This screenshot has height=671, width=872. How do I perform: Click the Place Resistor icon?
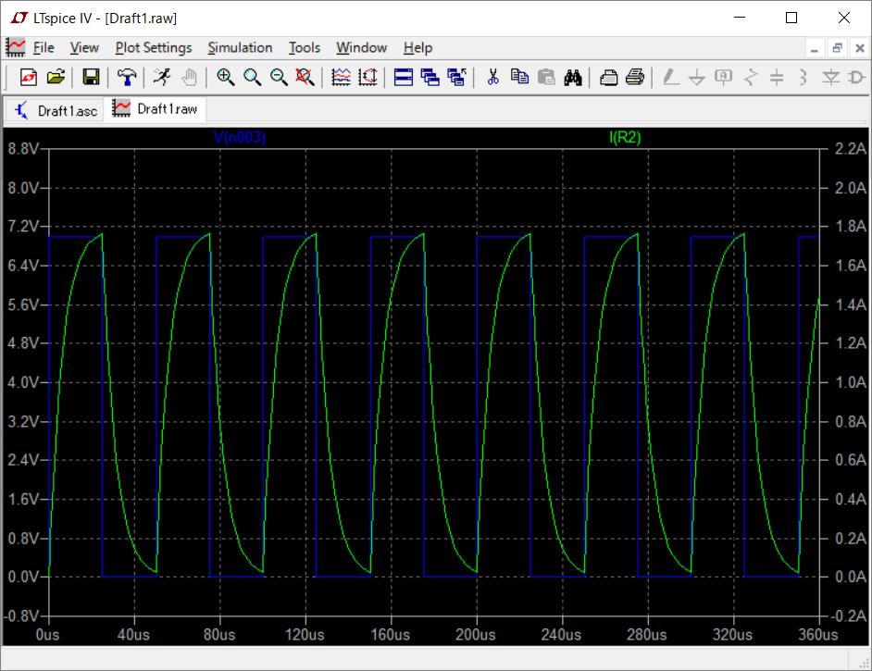pyautogui.click(x=750, y=77)
